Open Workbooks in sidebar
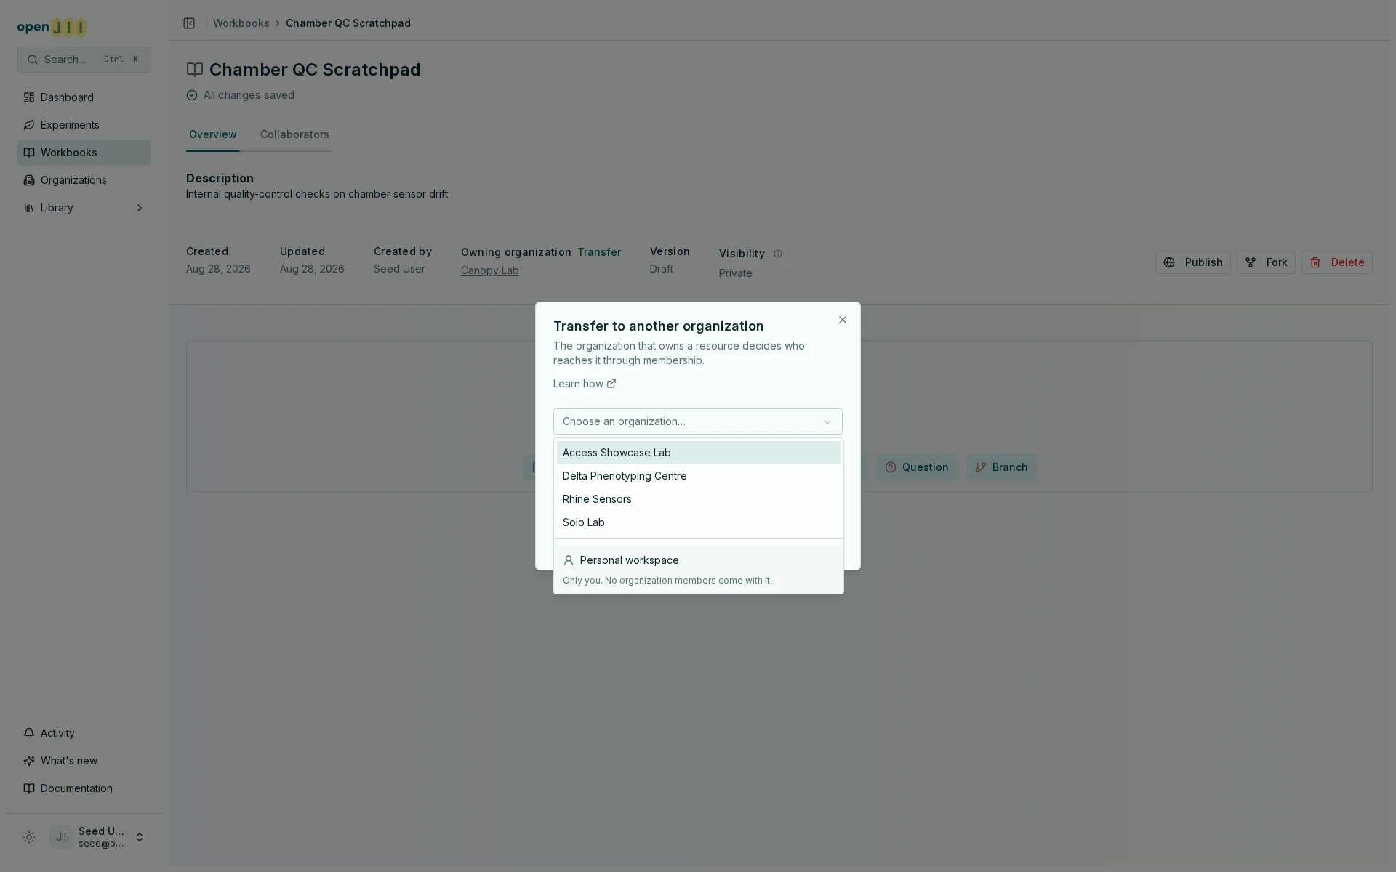 coord(84,153)
